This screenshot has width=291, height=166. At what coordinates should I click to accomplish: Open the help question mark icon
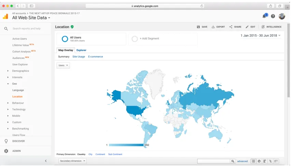coord(273,16)
